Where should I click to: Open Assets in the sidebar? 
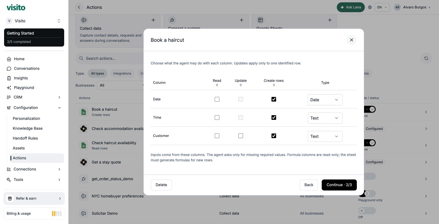[19, 148]
